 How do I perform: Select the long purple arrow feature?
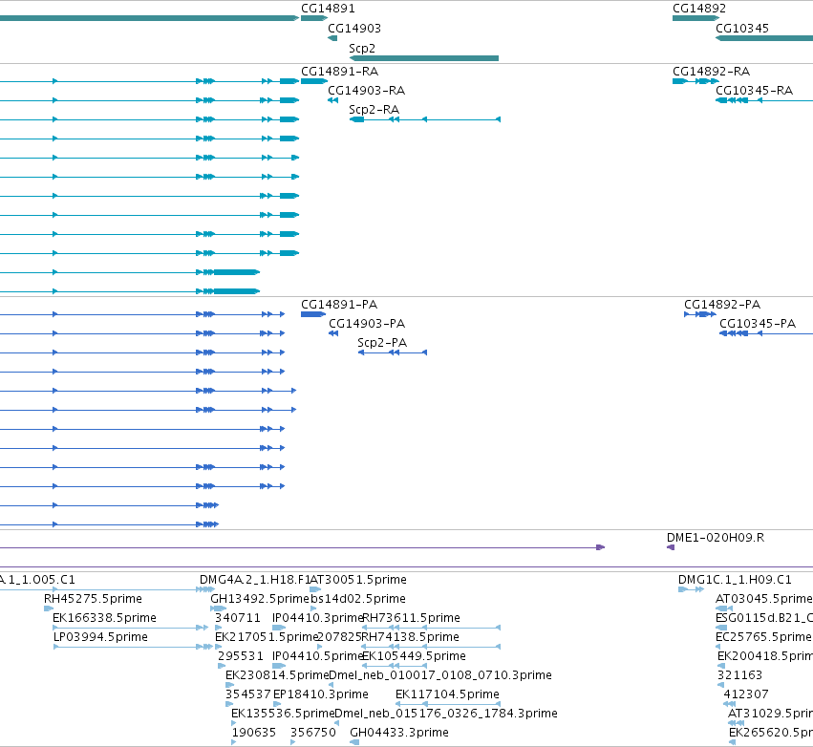point(302,547)
